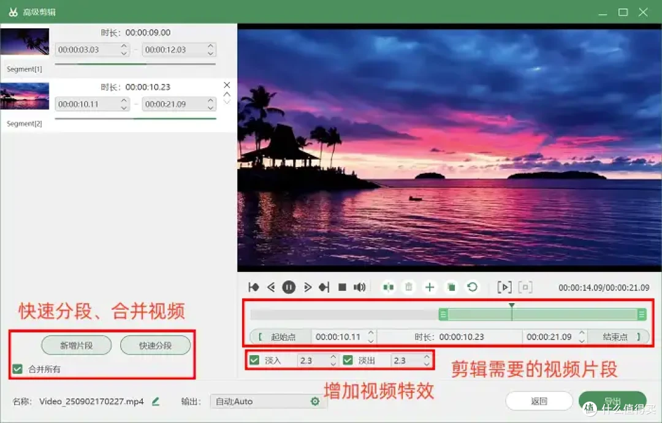Increase Segment[2] start time 00:00:10.11 in list
This screenshot has height=423, width=662.
(x=124, y=100)
